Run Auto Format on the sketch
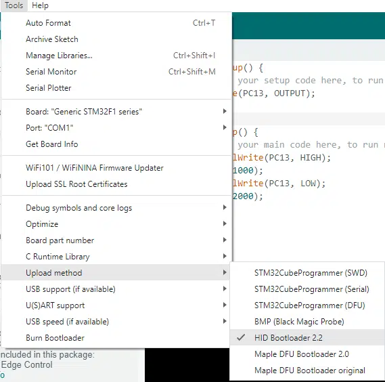385x382 pixels. click(x=116, y=23)
